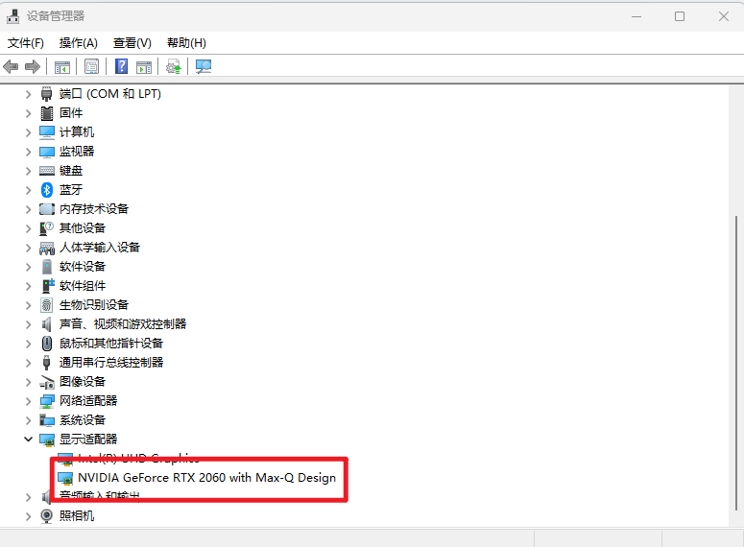This screenshot has height=547, width=744.
Task: Expand the 照相机 node chevron
Action: pyautogui.click(x=28, y=516)
